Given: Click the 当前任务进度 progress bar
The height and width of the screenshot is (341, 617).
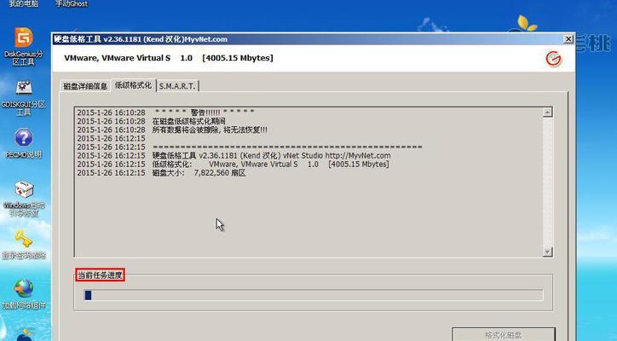Looking at the screenshot, I should (x=314, y=295).
